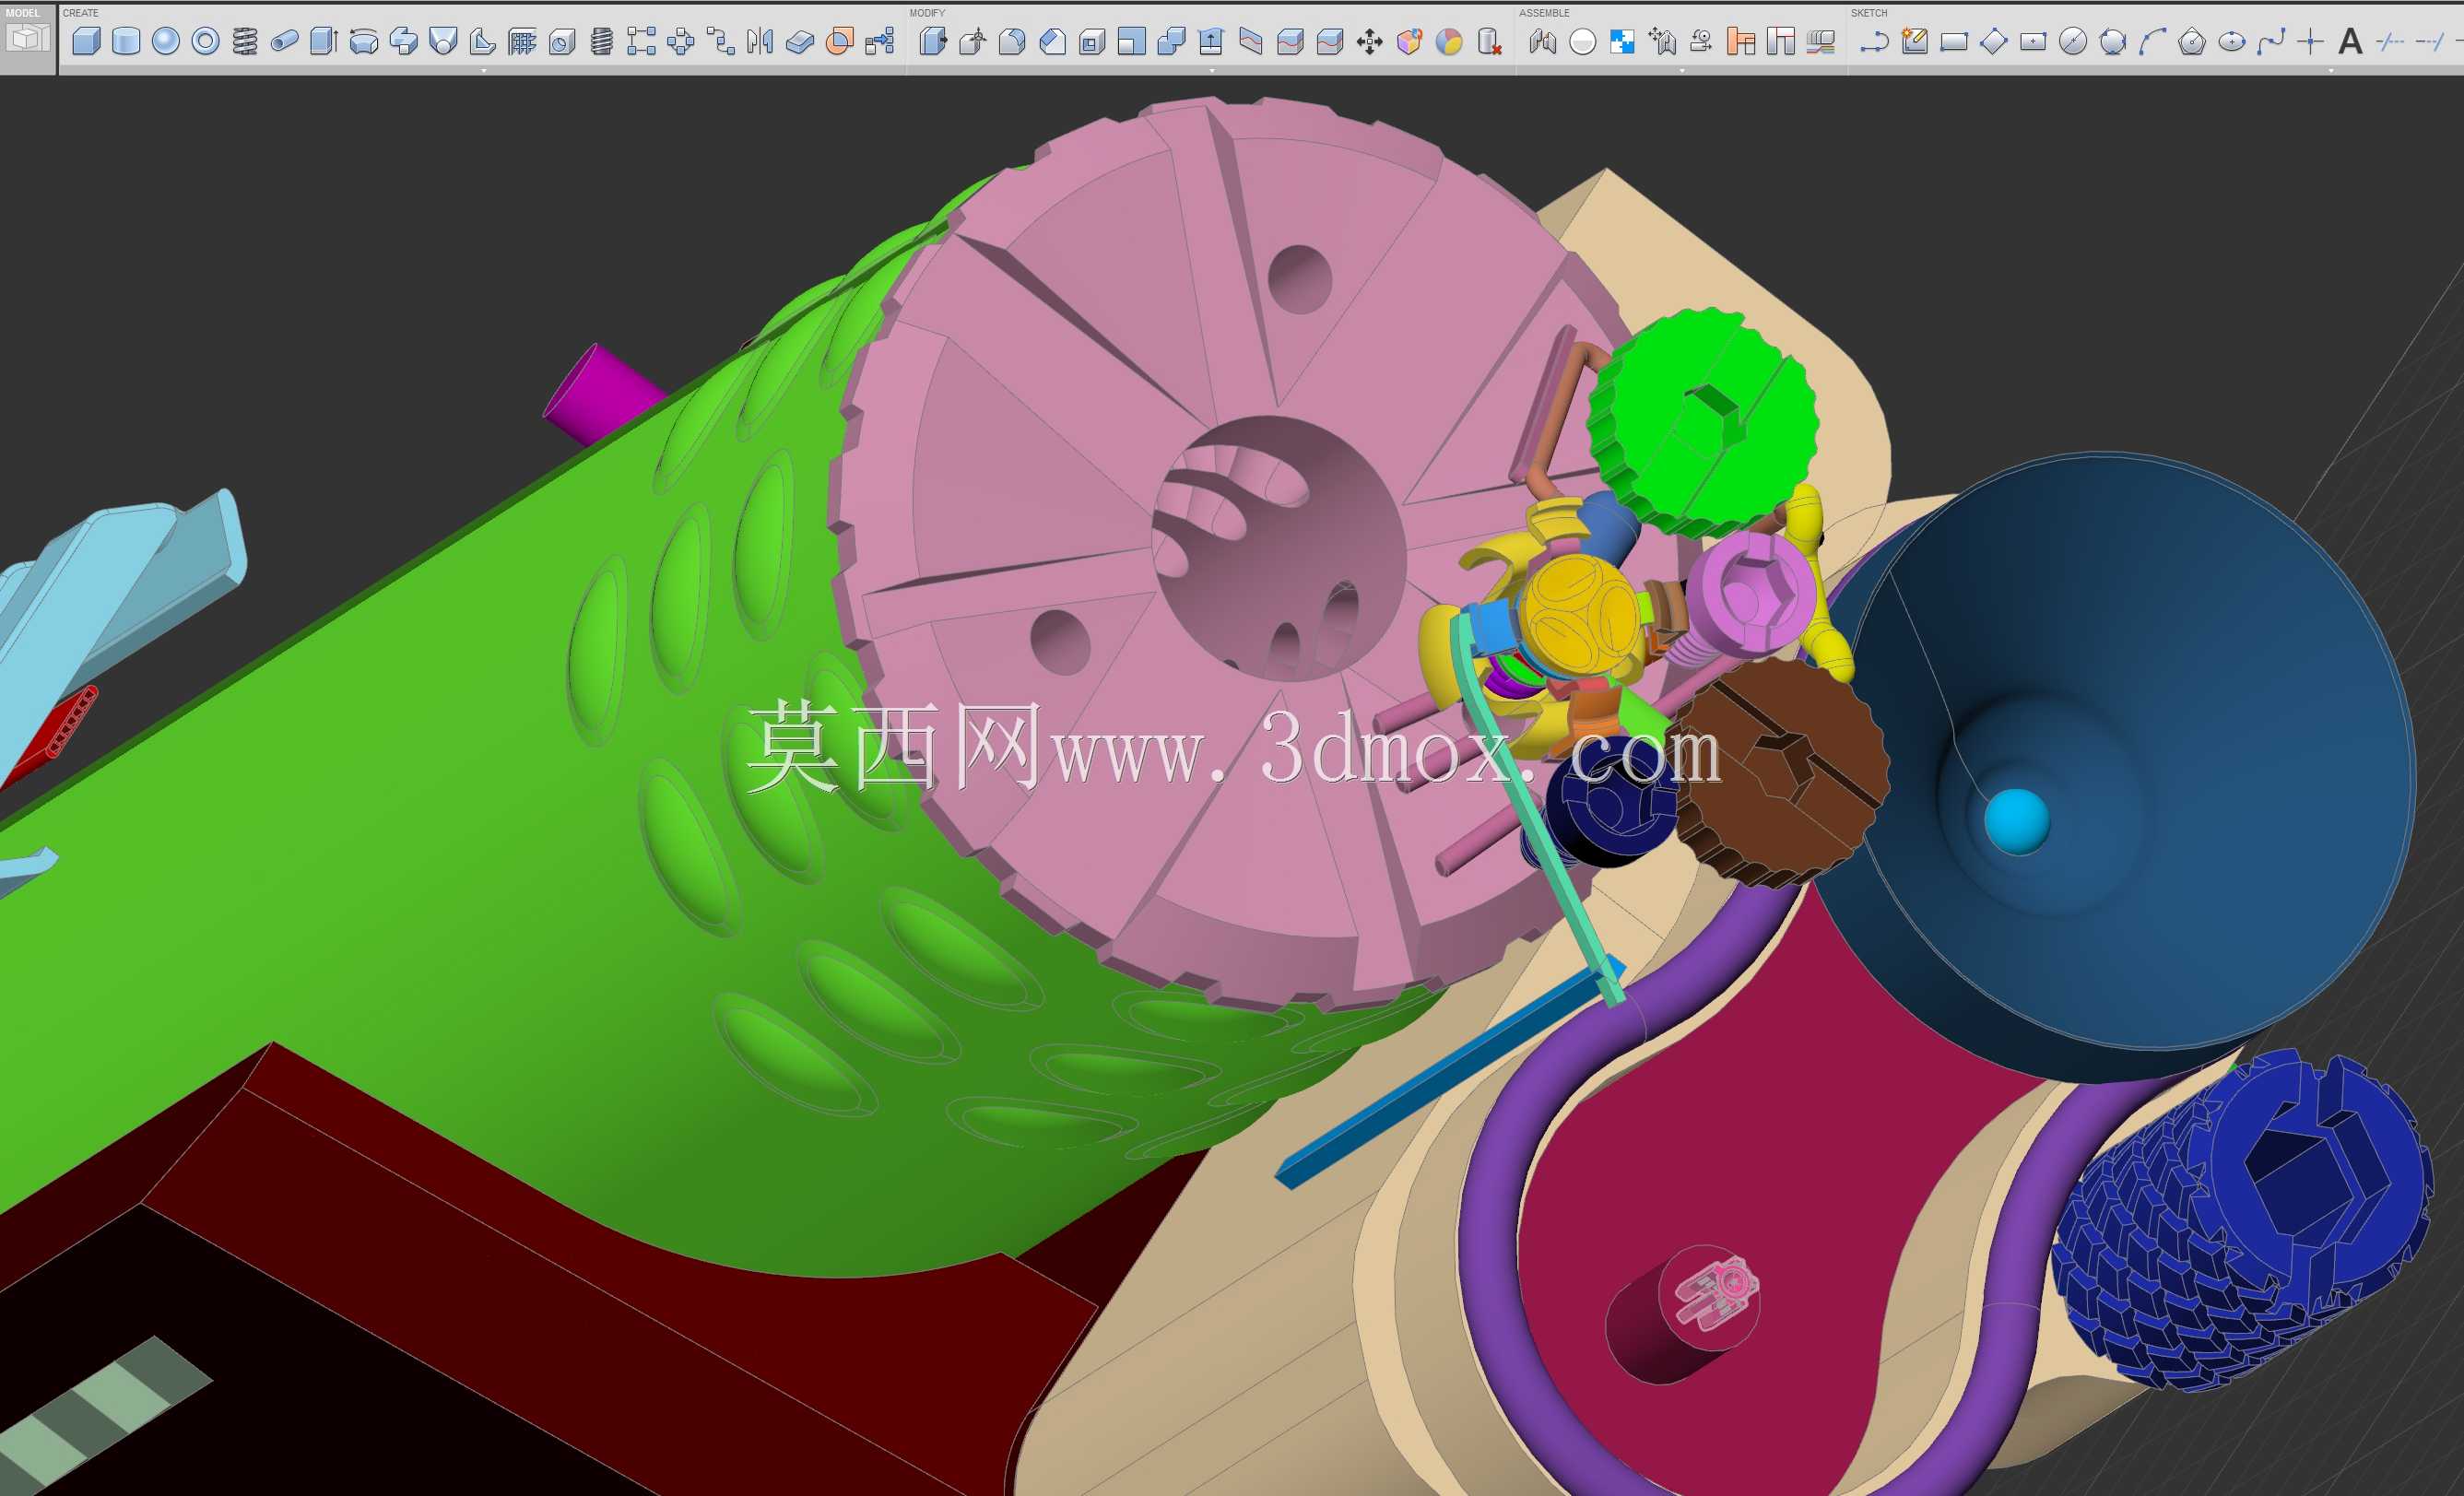This screenshot has width=2464, height=1496.
Task: Select the Boundary Fill tool
Action: pyautogui.click(x=840, y=41)
